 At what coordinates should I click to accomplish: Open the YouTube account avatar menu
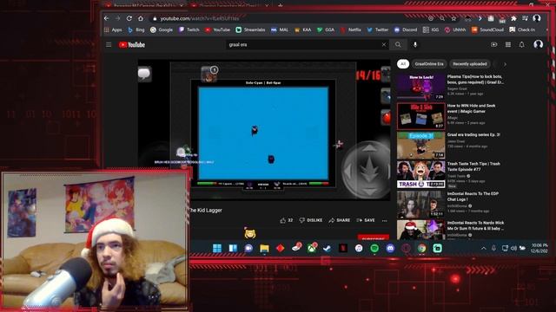pos(538,44)
